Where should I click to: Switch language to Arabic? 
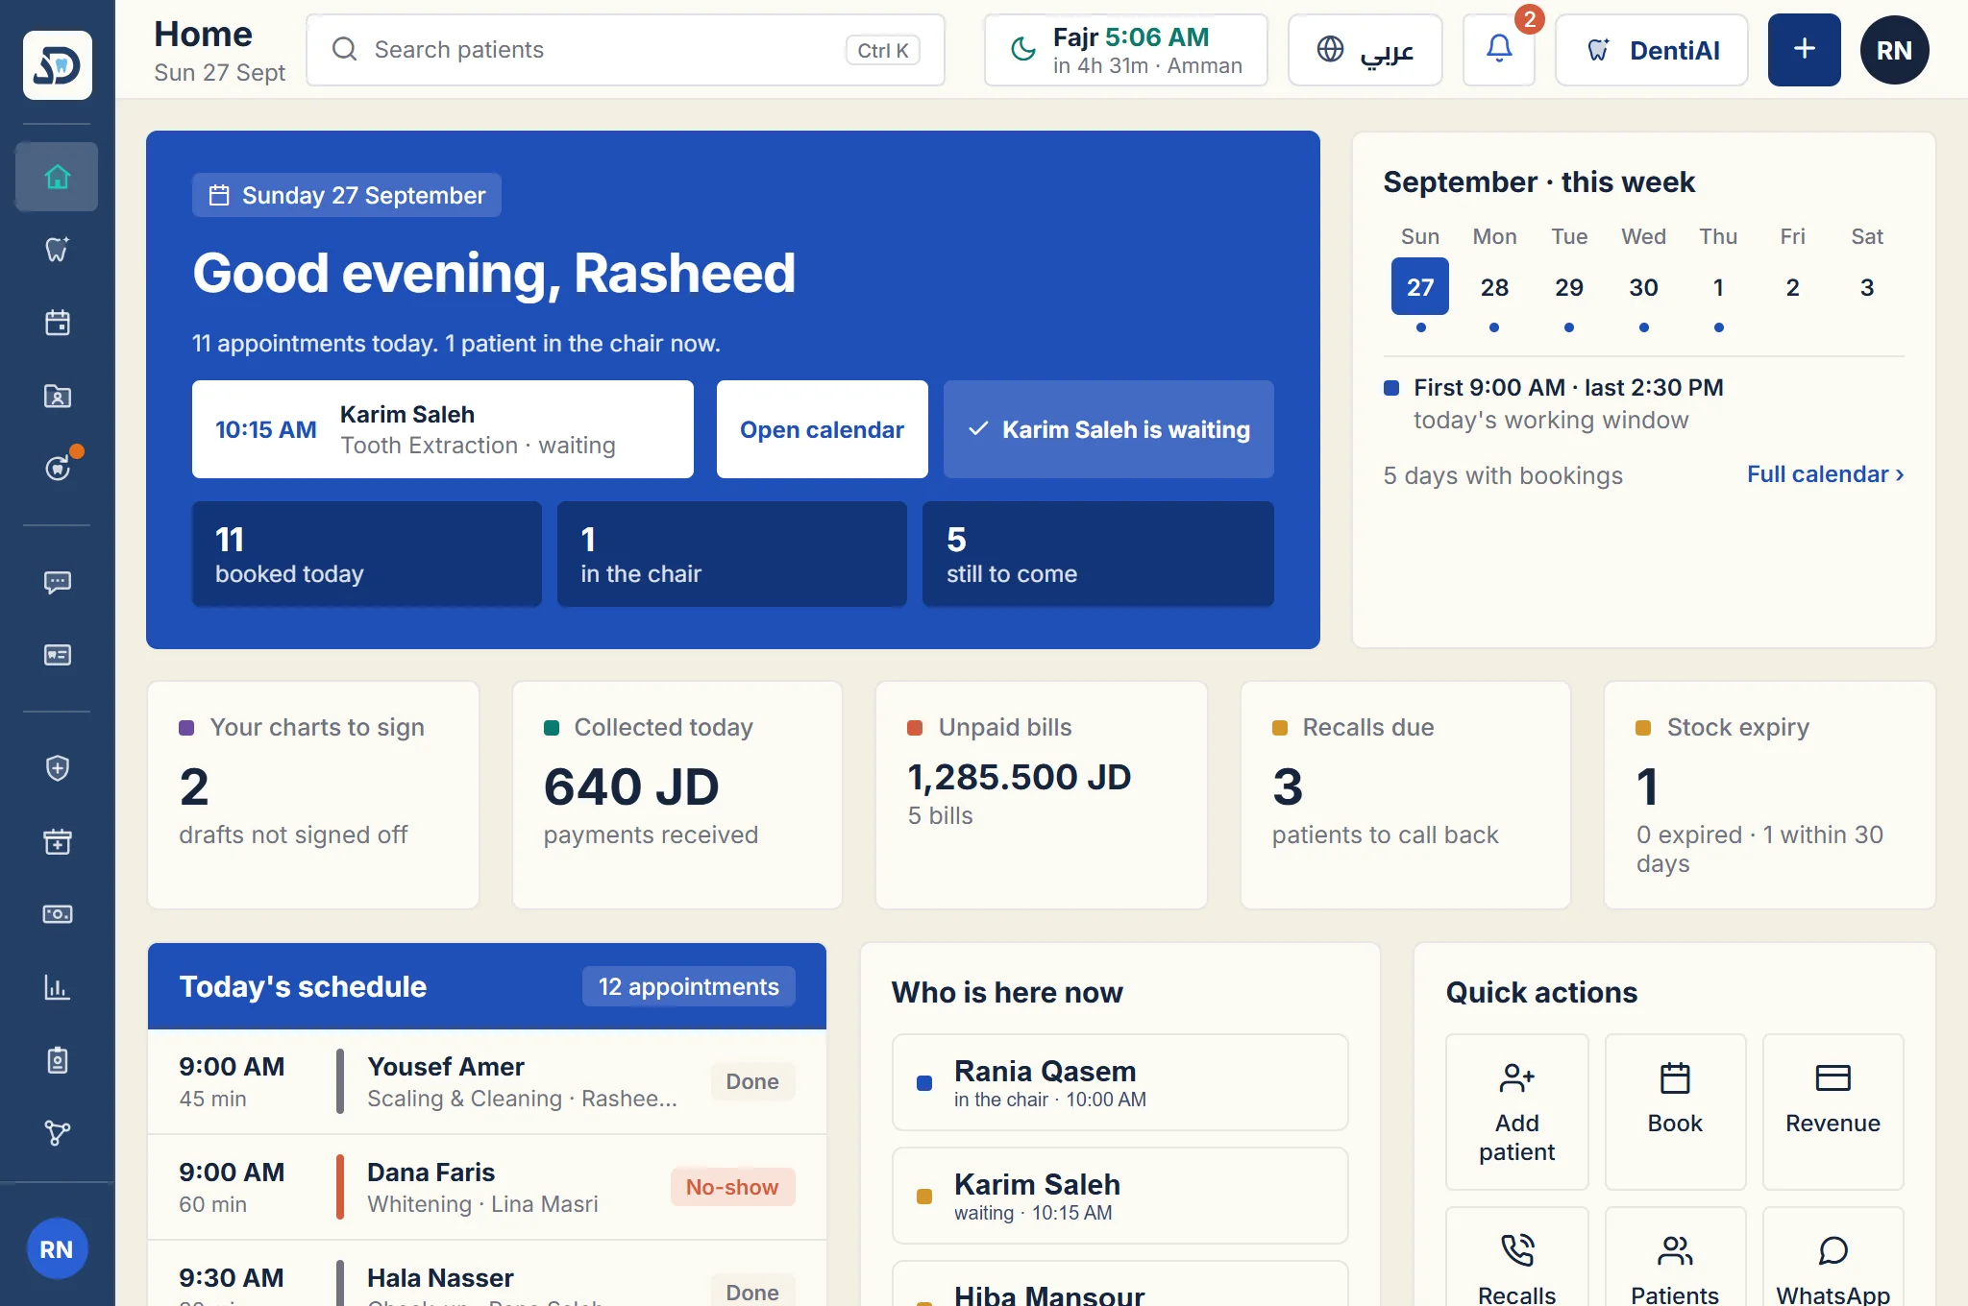click(x=1365, y=50)
